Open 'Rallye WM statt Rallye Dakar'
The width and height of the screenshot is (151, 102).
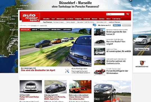click(x=29, y=98)
